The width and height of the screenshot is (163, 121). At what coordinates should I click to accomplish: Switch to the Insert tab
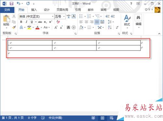pyautogui.click(x=34, y=10)
